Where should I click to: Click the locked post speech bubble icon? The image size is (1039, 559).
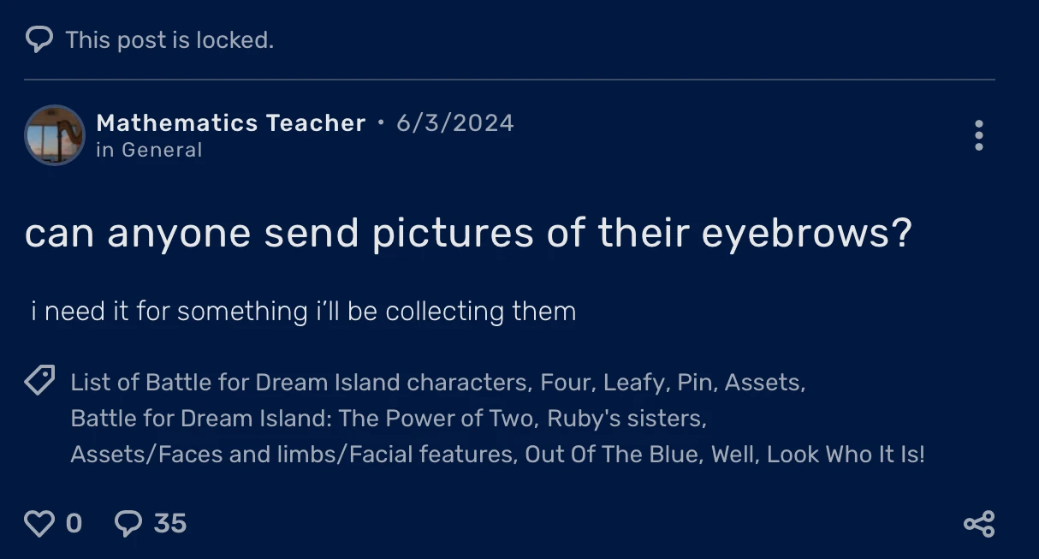click(x=38, y=39)
